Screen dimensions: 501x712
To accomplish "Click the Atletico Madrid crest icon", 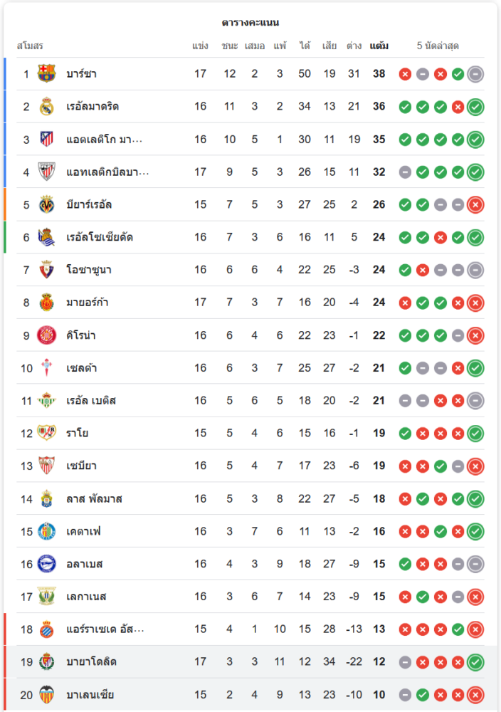I will pos(46,139).
